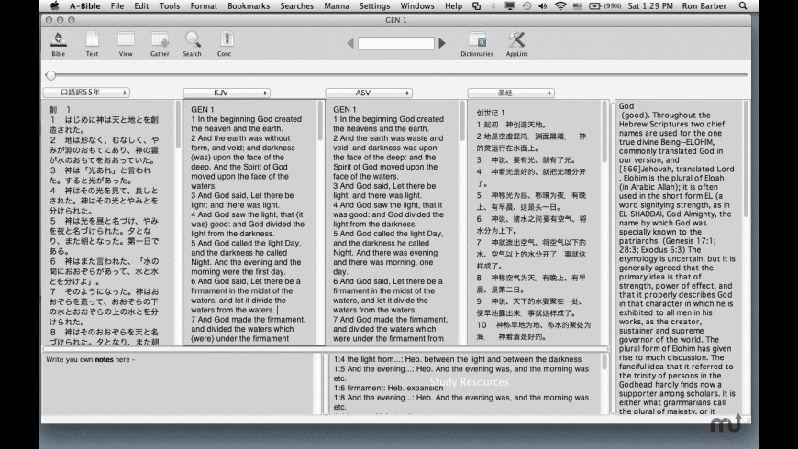Click 'GEN 1' heading in KJV pane

[x=203, y=109]
